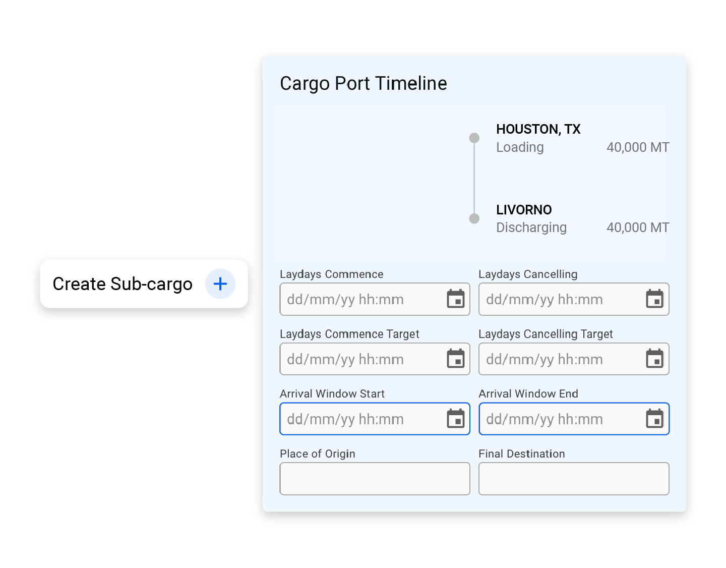Open calendar for Laydays Commence Target
This screenshot has height=568, width=726.
(456, 359)
